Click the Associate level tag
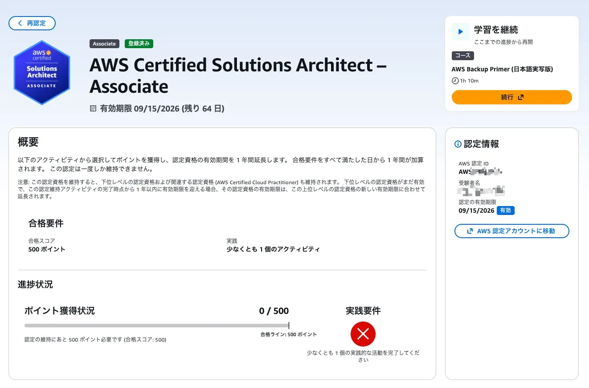Image resolution: width=589 pixels, height=388 pixels. (104, 44)
